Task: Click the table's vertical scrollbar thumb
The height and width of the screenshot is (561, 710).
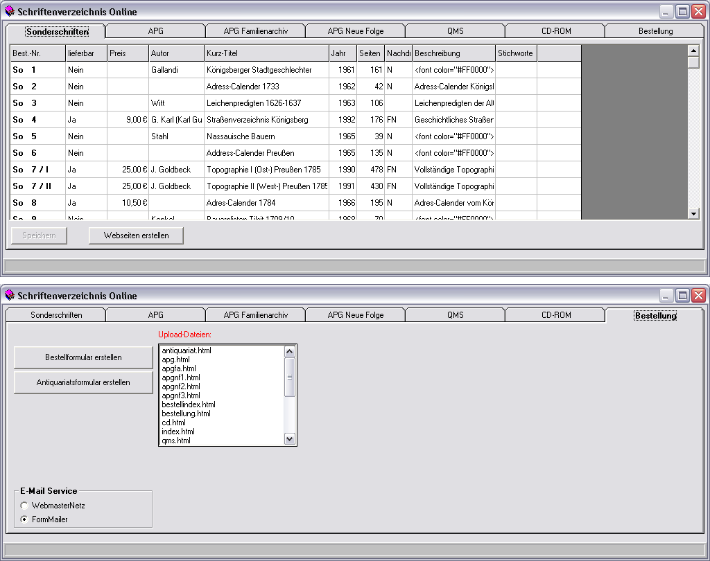Action: [693, 62]
